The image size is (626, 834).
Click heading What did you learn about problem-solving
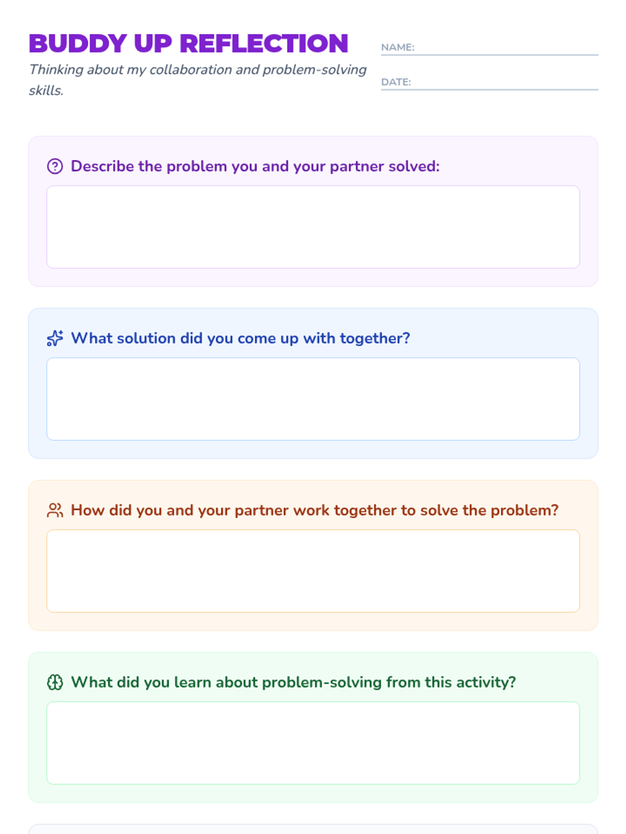[293, 682]
